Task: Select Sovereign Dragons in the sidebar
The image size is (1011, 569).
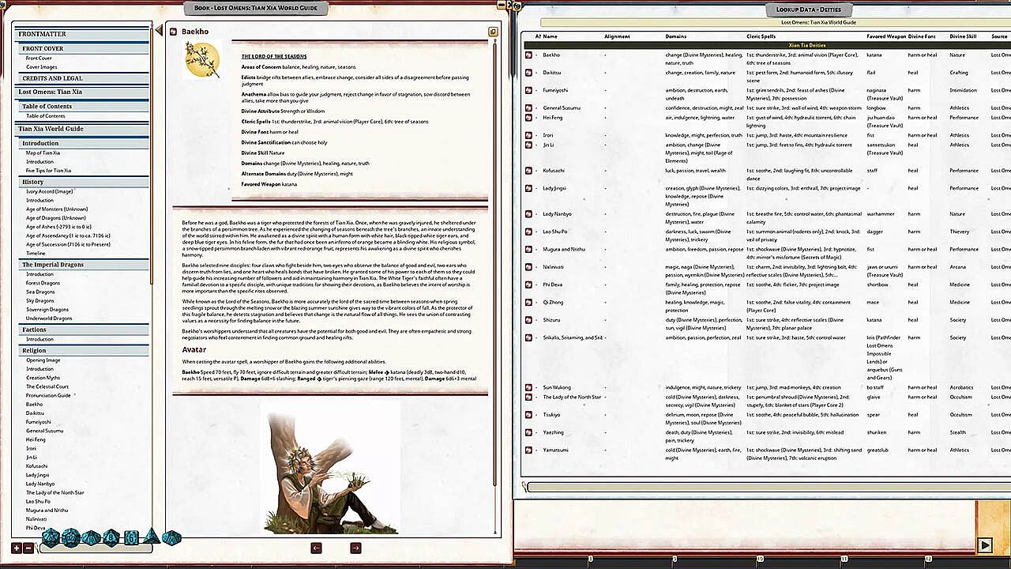Action: click(47, 309)
